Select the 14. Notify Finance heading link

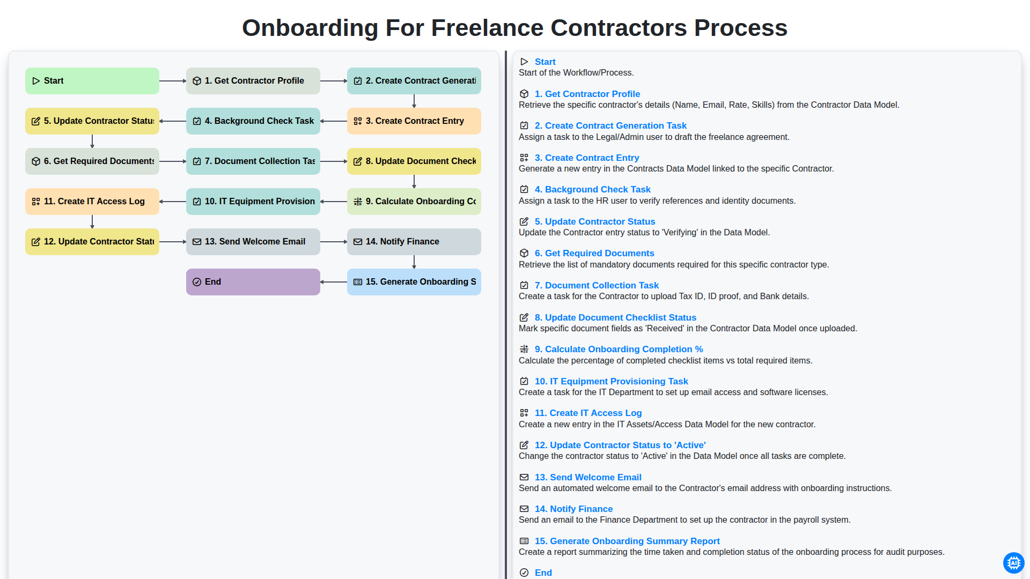pyautogui.click(x=573, y=509)
